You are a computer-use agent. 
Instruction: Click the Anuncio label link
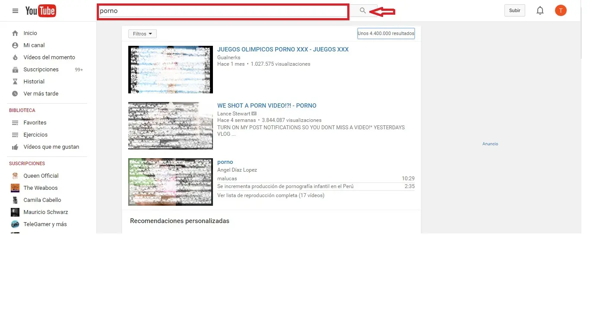click(x=490, y=144)
